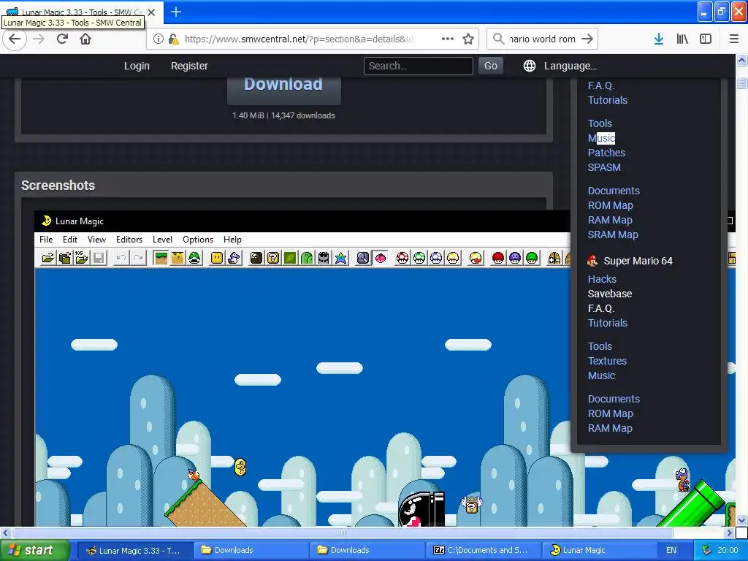Click the tray icon next to the clock
748x561 pixels.
pyautogui.click(x=706, y=550)
